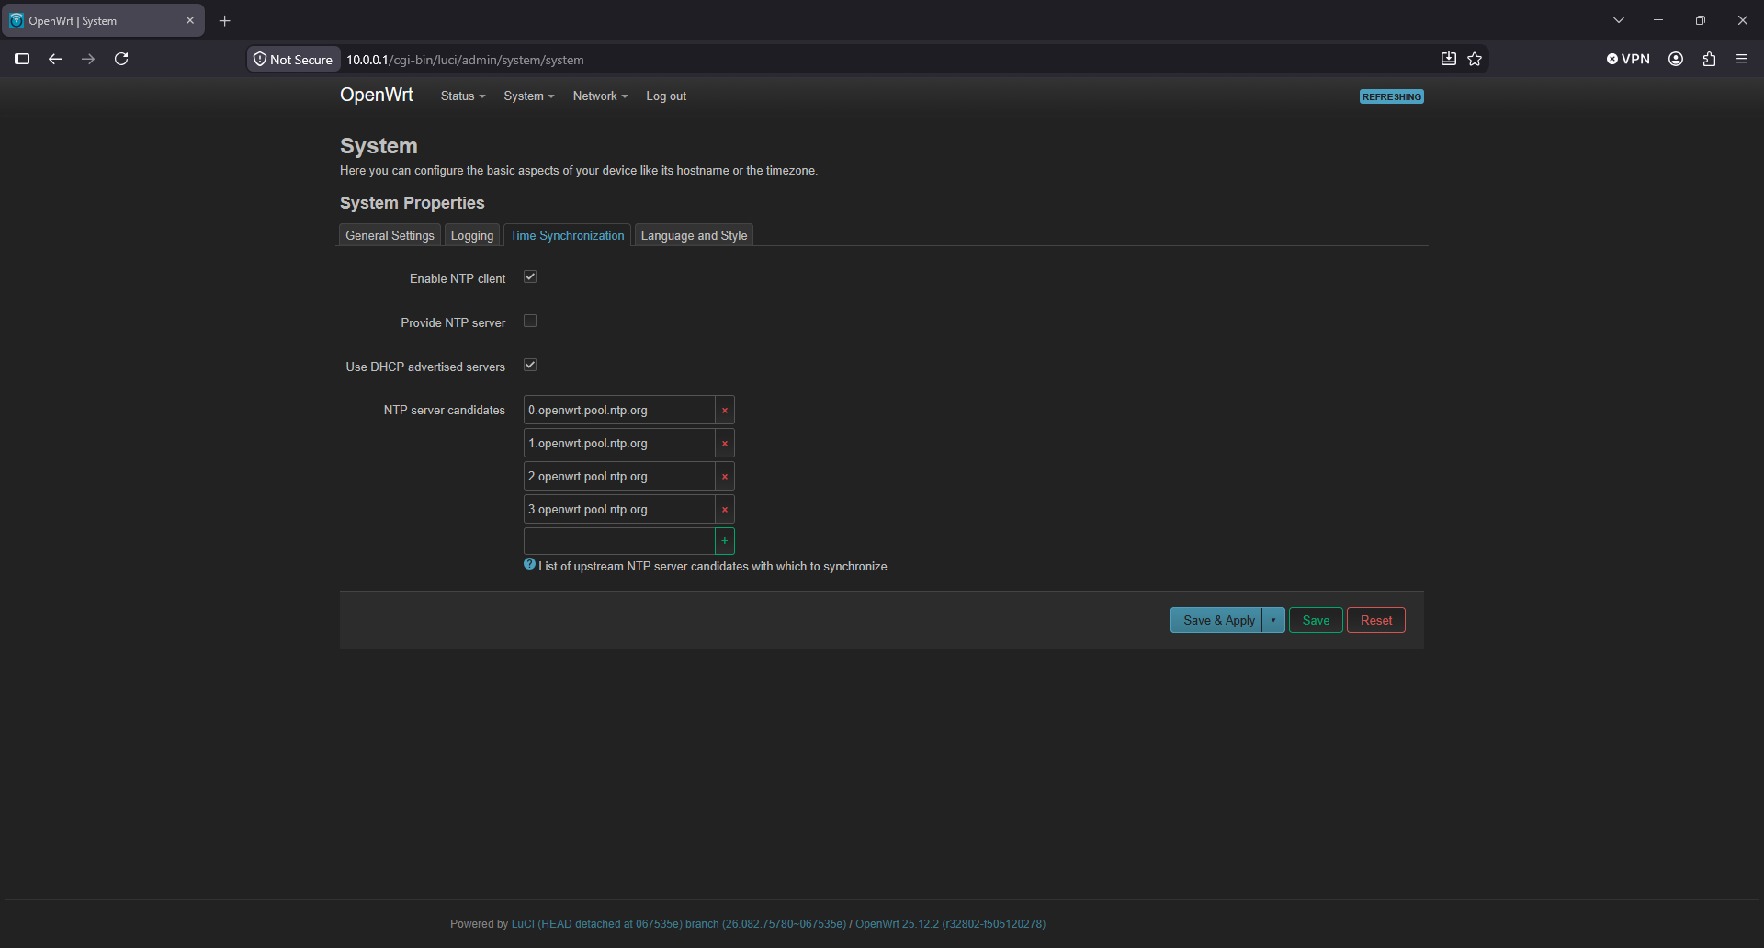Remove the 1.openwrt.pool.ntp.org server
Viewport: 1764px width, 948px height.
(x=725, y=444)
